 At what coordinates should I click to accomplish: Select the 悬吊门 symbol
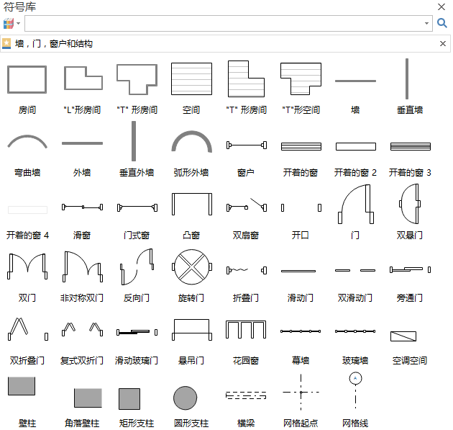coord(192,330)
